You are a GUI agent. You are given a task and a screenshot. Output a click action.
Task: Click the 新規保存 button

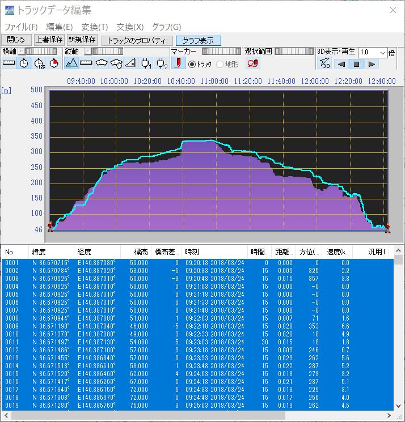click(x=82, y=40)
